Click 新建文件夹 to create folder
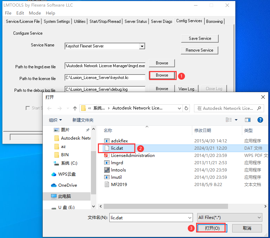Image resolution: width=270 pixels, height=238 pixels. (83, 120)
